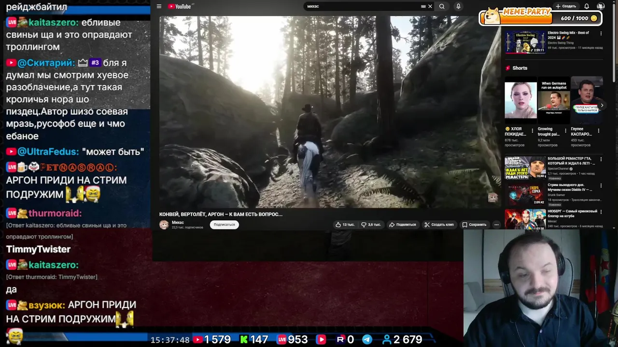The height and width of the screenshot is (347, 618).
Task: Open the When Germans run on autopilot short
Action: pos(553,100)
